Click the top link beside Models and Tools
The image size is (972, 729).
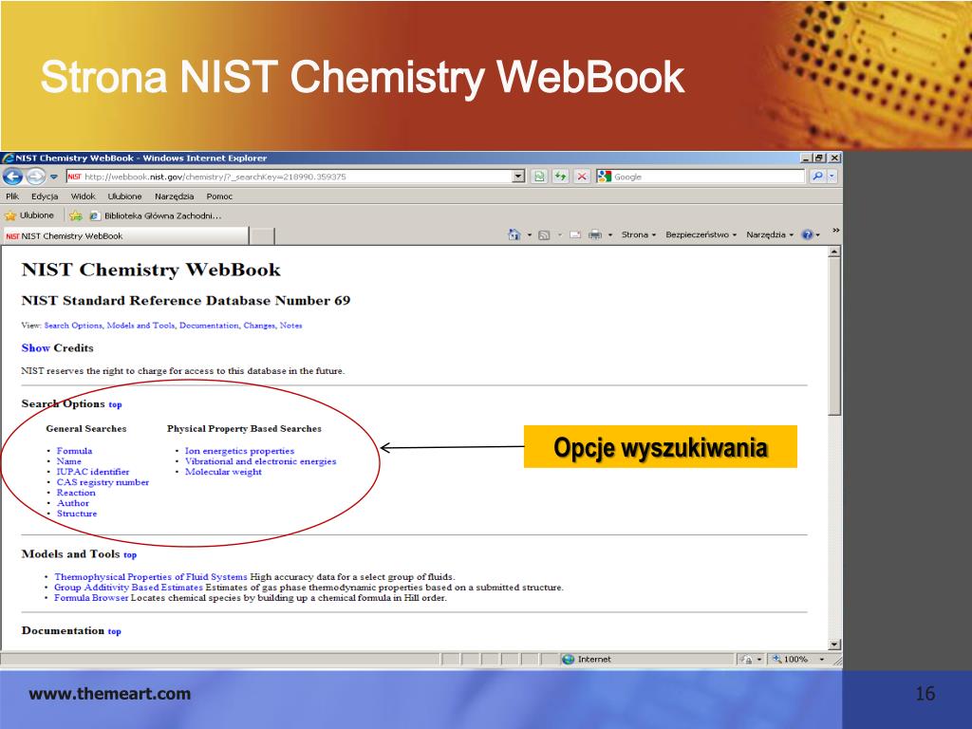(x=130, y=554)
